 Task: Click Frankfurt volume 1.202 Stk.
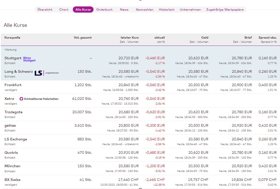tap(83, 85)
